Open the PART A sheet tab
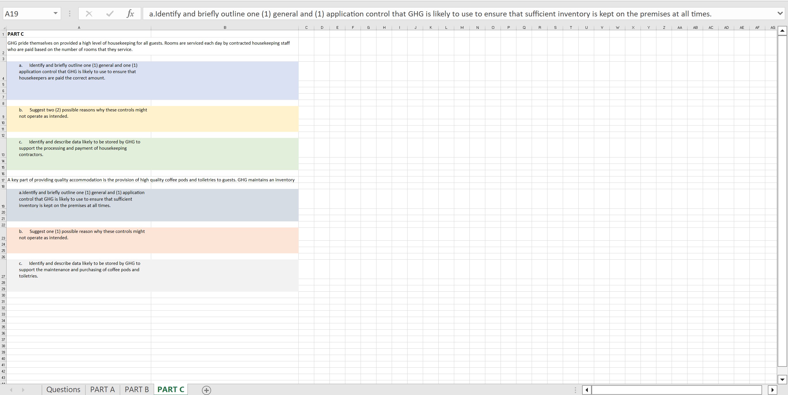This screenshot has height=395, width=788. tap(103, 390)
